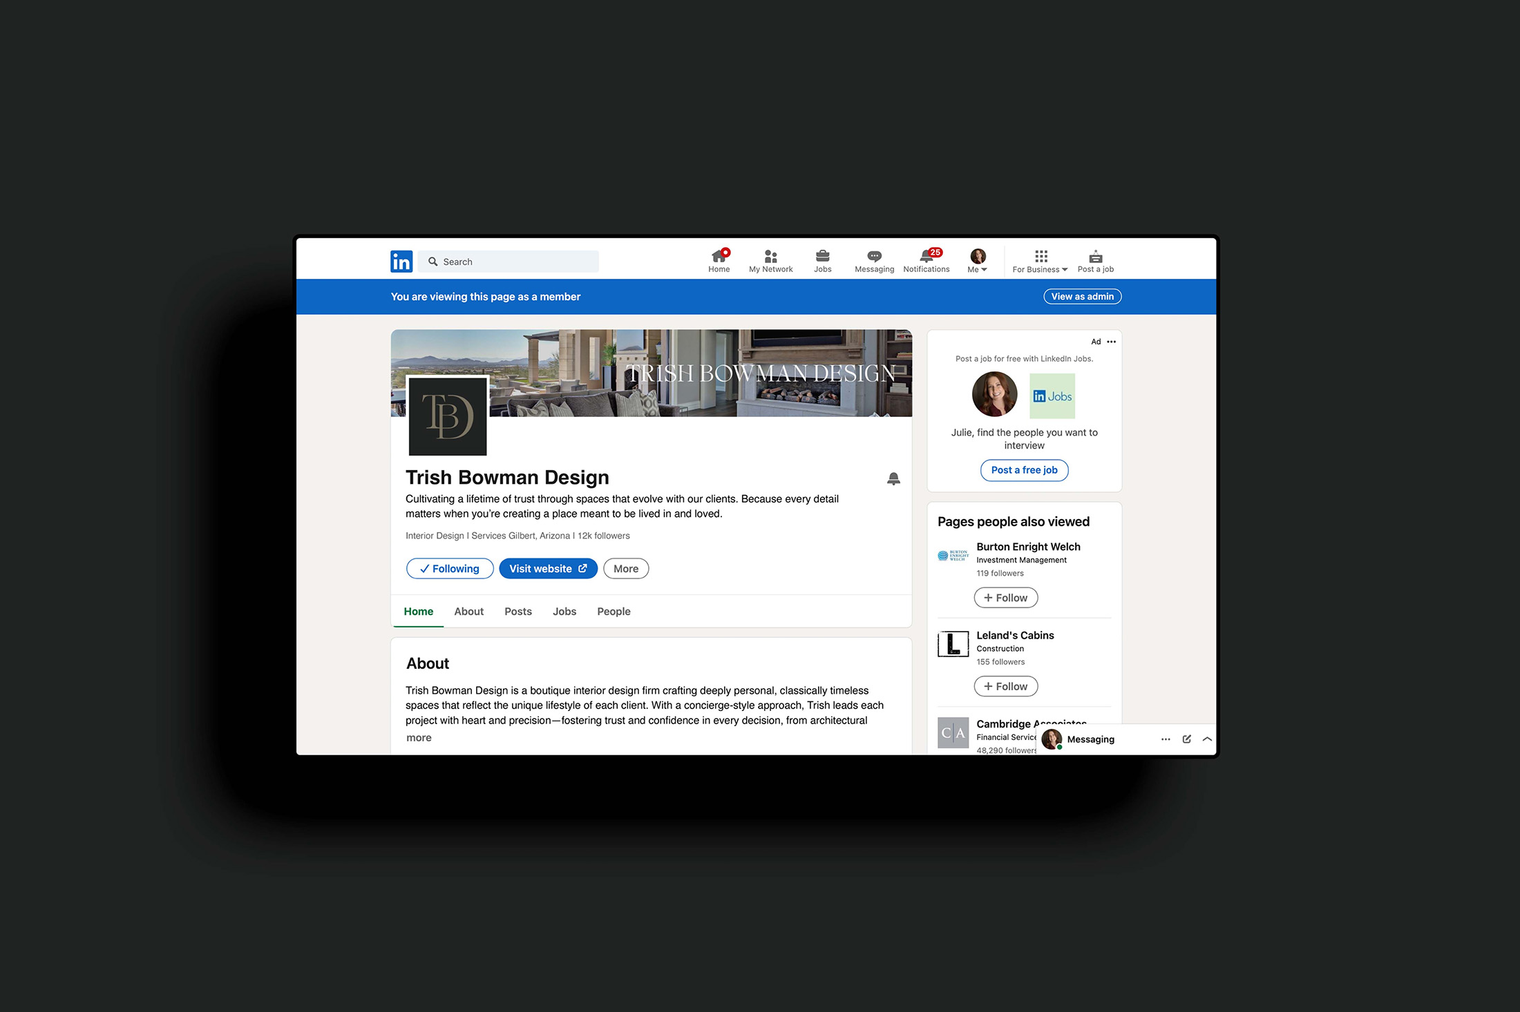This screenshot has height=1012, width=1520.
Task: Open the More button menu
Action: point(626,569)
